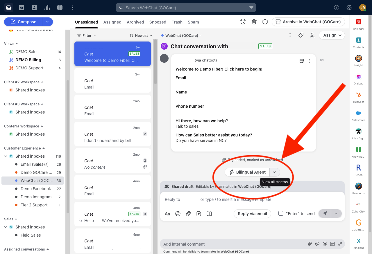Open the analytics bar chart icon
The height and width of the screenshot is (254, 372).
47,8
